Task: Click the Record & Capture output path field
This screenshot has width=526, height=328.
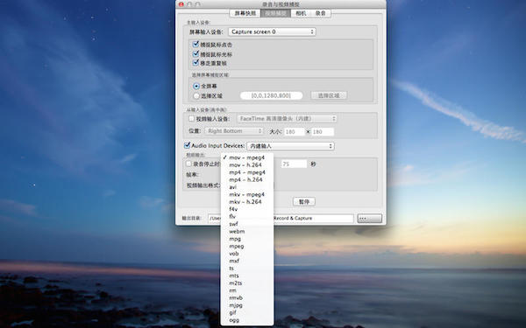Action: [x=281, y=218]
